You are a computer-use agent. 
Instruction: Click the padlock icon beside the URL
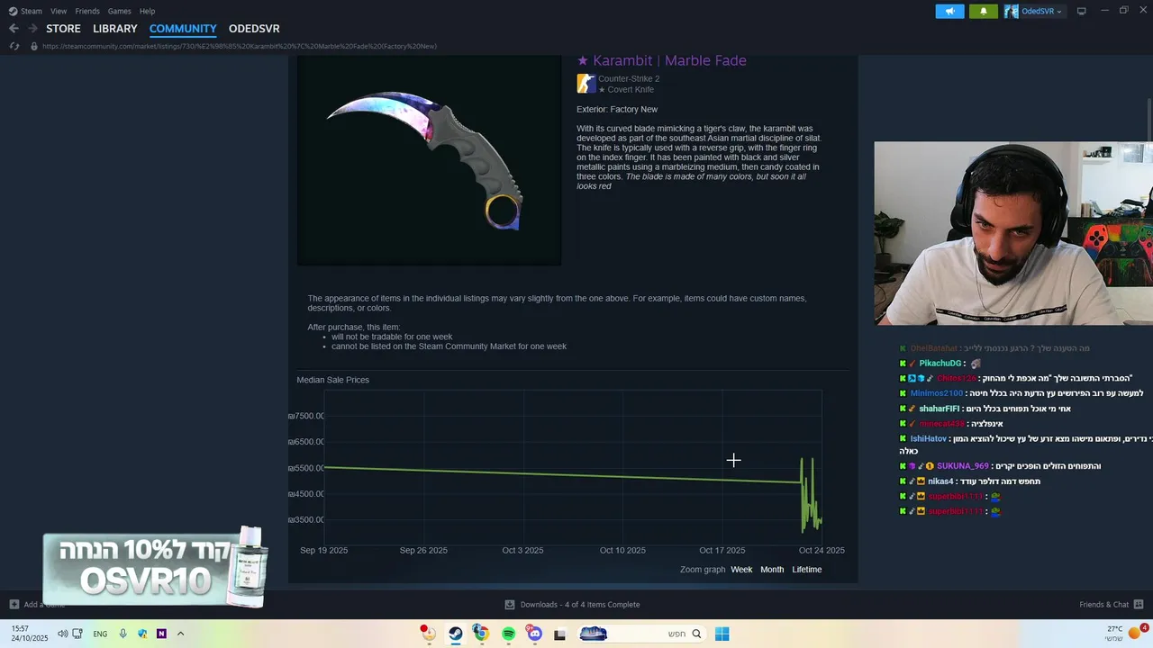(x=34, y=46)
